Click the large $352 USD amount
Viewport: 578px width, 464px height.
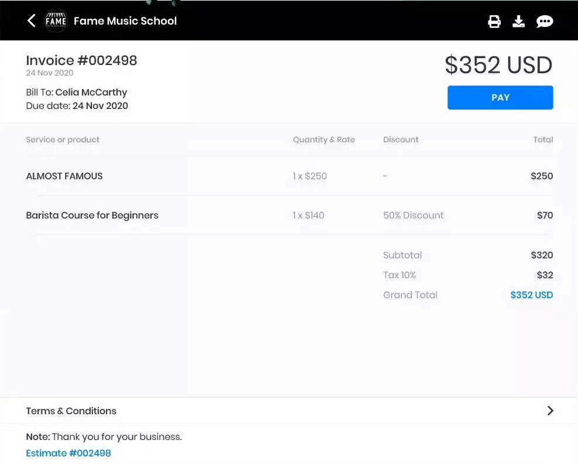click(x=498, y=65)
